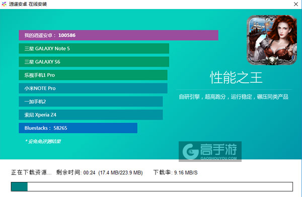This screenshot has height=197, width=302.
Task: Click the 性能之王 heading
Action: pyautogui.click(x=236, y=78)
